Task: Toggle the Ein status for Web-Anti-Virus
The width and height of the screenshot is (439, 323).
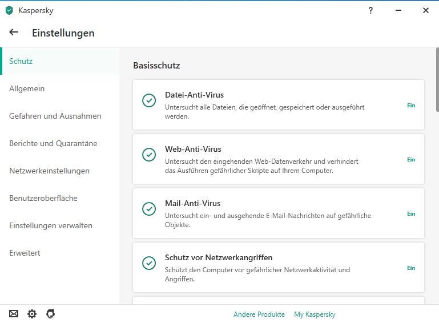Action: pos(411,160)
